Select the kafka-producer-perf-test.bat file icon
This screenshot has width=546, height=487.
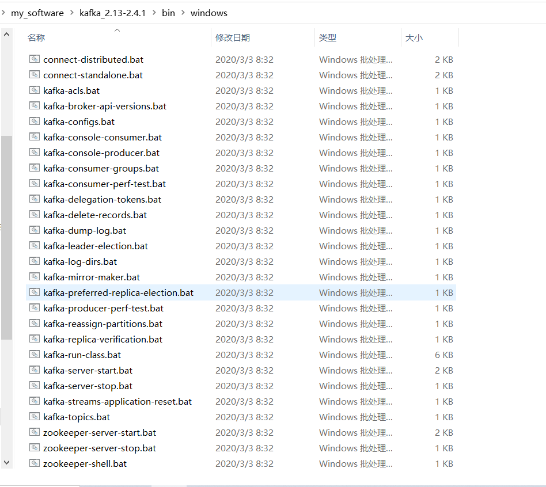pyautogui.click(x=34, y=308)
